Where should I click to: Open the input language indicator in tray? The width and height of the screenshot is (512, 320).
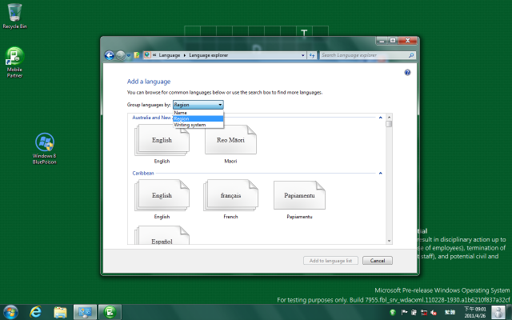(x=450, y=313)
